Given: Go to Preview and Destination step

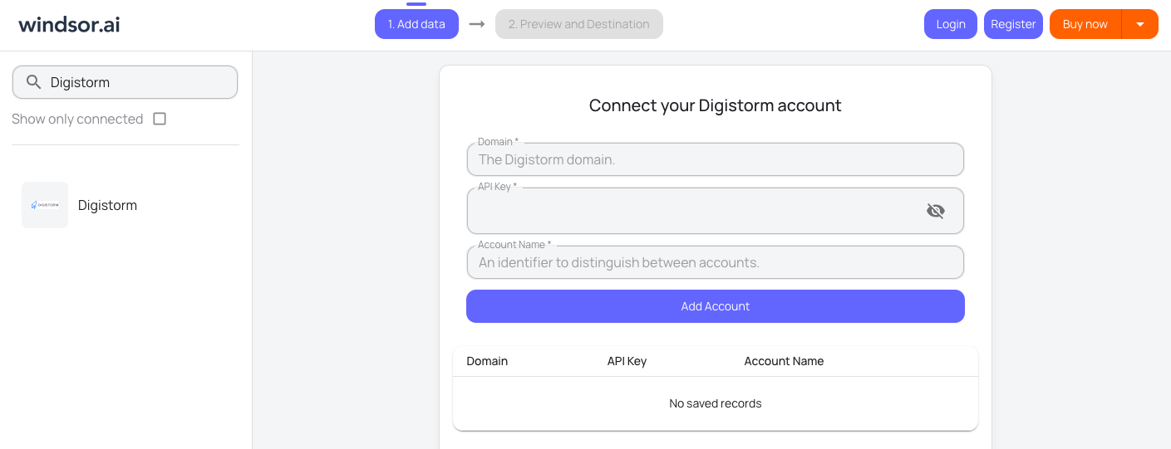Looking at the screenshot, I should coord(578,24).
